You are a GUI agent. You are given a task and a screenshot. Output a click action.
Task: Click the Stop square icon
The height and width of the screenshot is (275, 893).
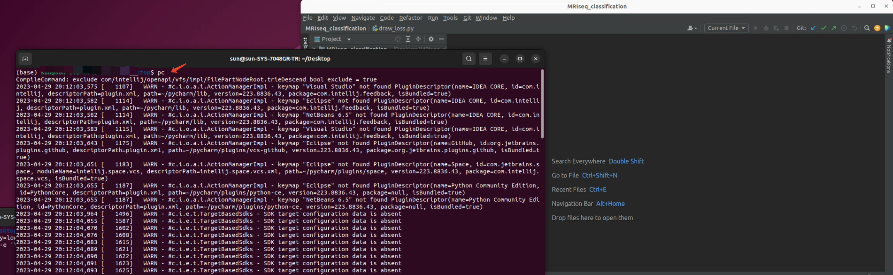pyautogui.click(x=786, y=28)
